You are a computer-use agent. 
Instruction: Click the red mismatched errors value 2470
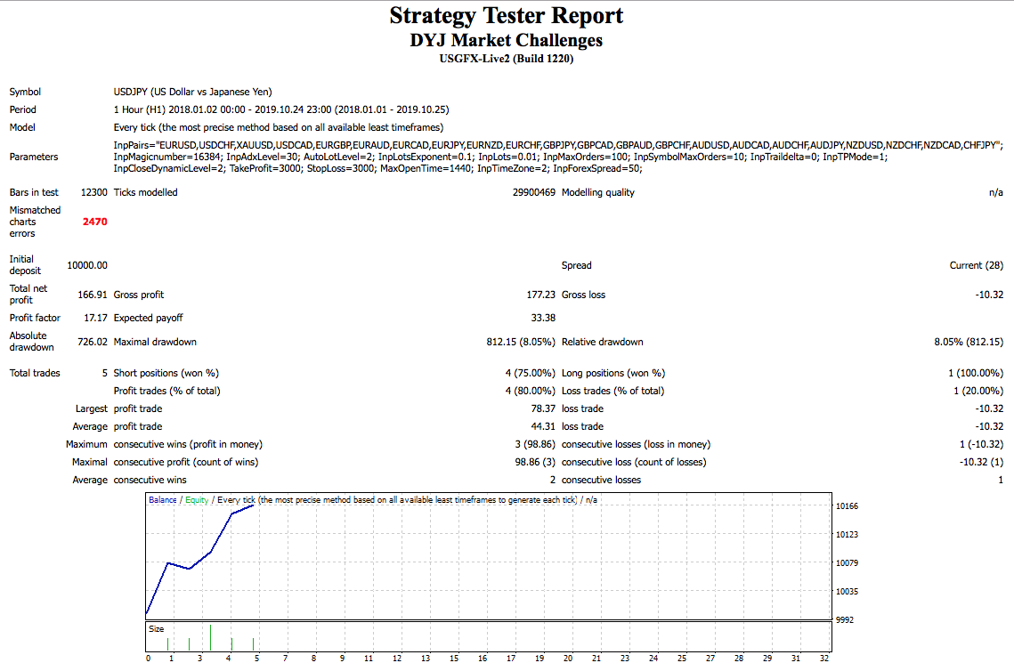pos(95,222)
